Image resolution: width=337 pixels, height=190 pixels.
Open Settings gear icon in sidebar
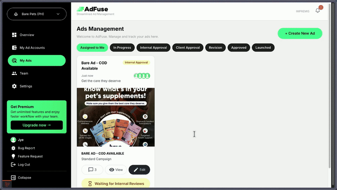coord(14,86)
